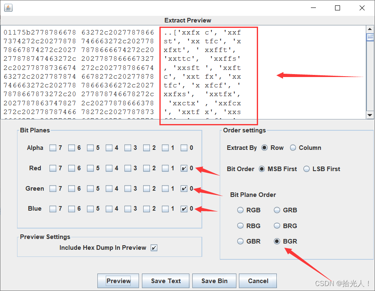Toggle Green bit plane 1
The image size is (375, 291).
[x=165, y=189]
